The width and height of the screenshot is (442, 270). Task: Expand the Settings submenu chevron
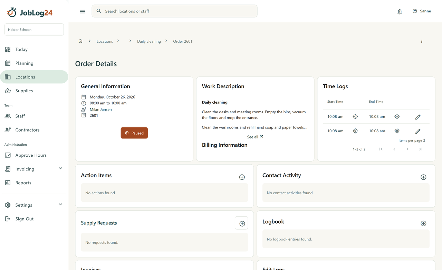(x=60, y=205)
